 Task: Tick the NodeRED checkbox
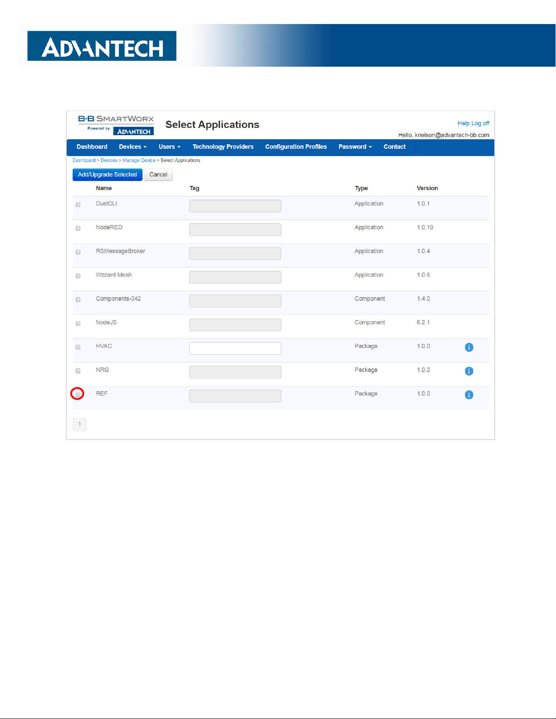coord(78,228)
